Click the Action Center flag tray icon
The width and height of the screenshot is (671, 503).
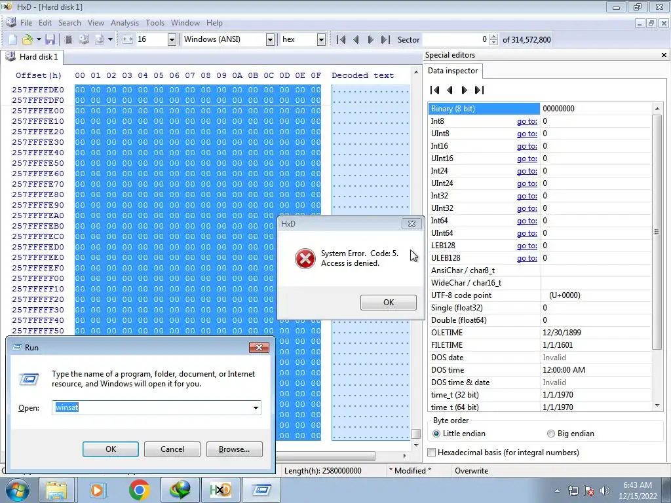[x=589, y=491]
